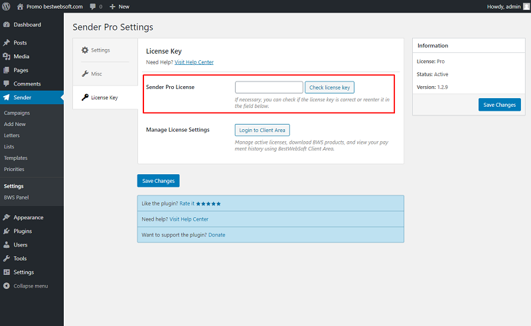Click the Posts pushpin icon
This screenshot has width=531, height=326.
[7, 42]
